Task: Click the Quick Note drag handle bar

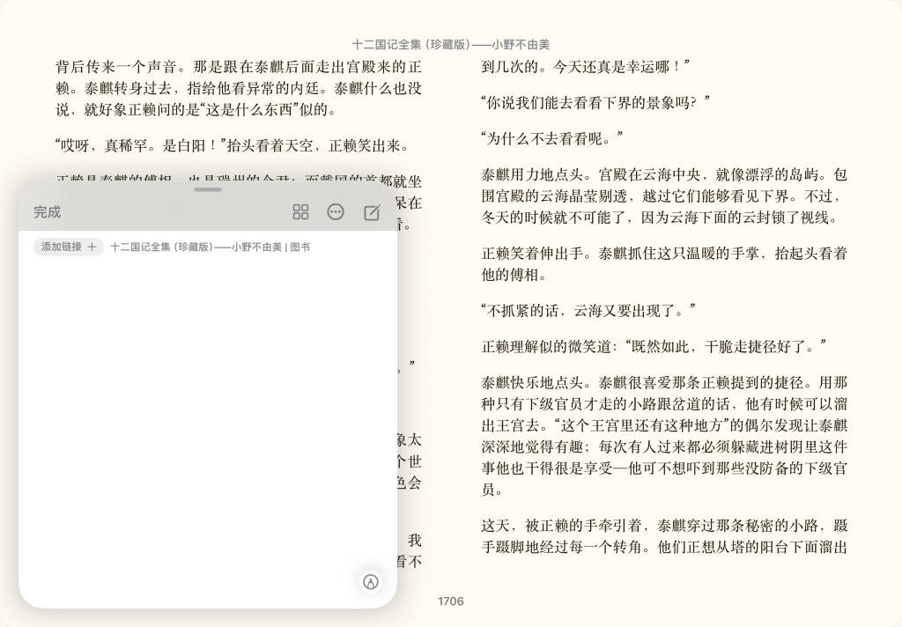Action: [x=208, y=189]
